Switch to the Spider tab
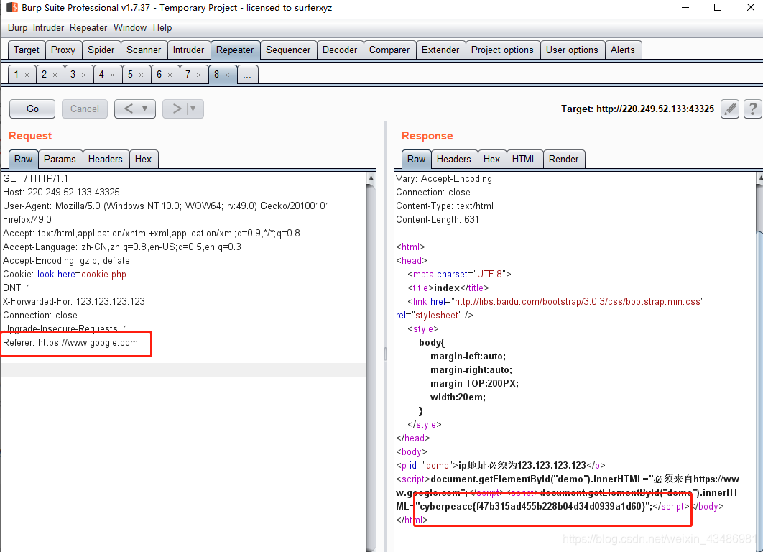Image resolution: width=763 pixels, height=552 pixels. [101, 50]
